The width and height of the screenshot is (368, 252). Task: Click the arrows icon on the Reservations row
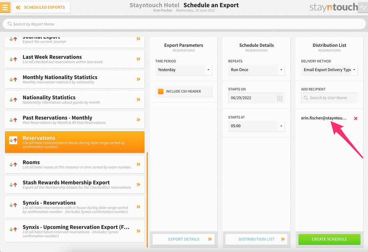point(13,140)
